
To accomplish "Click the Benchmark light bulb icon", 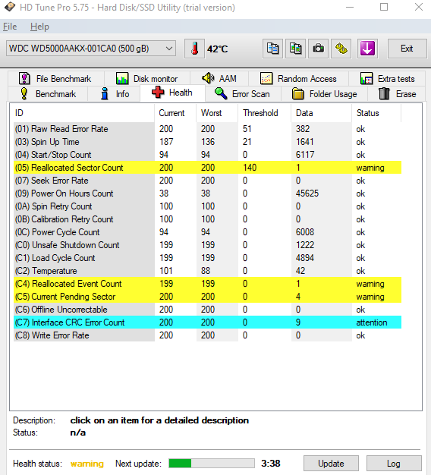I will tap(24, 93).
